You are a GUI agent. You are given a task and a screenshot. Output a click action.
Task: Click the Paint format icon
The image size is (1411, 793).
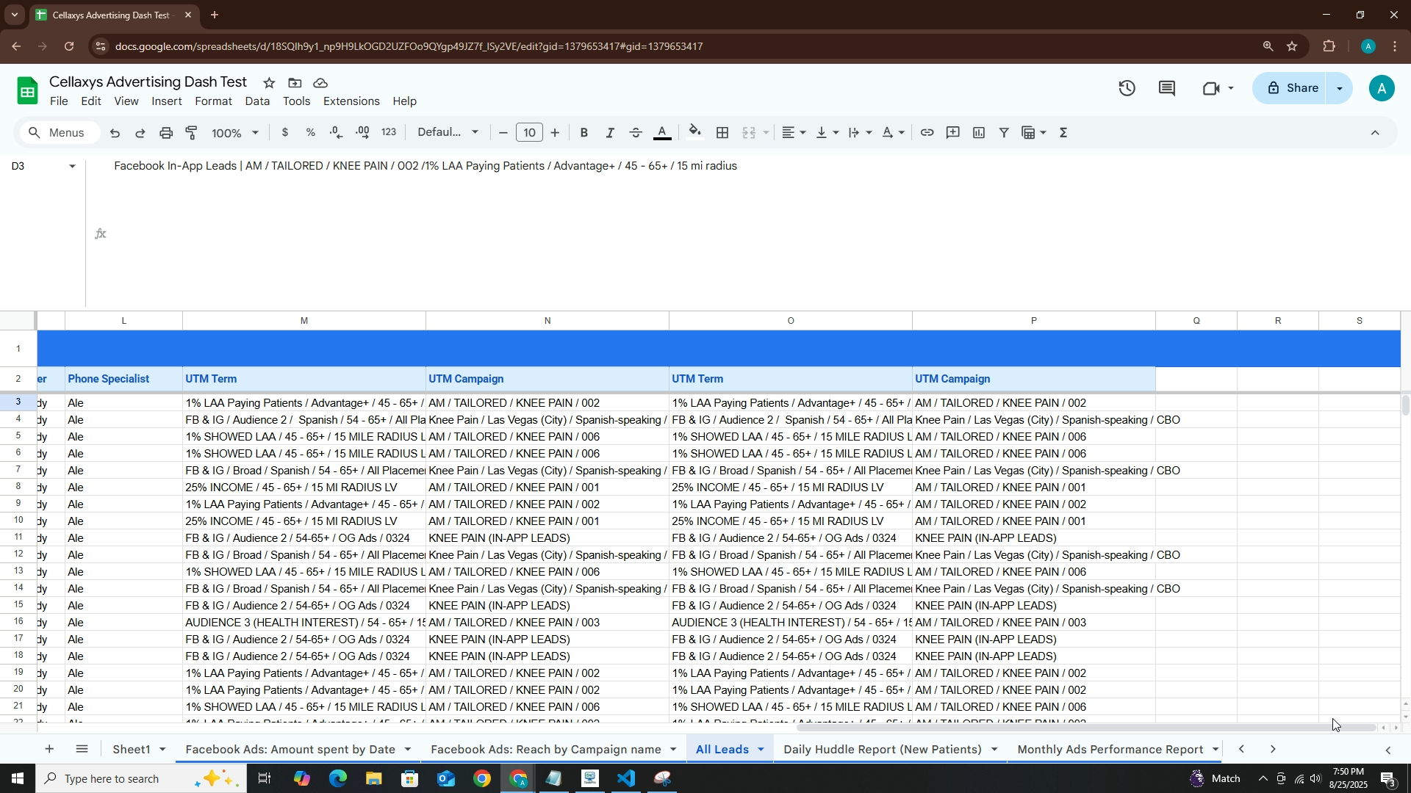click(192, 133)
